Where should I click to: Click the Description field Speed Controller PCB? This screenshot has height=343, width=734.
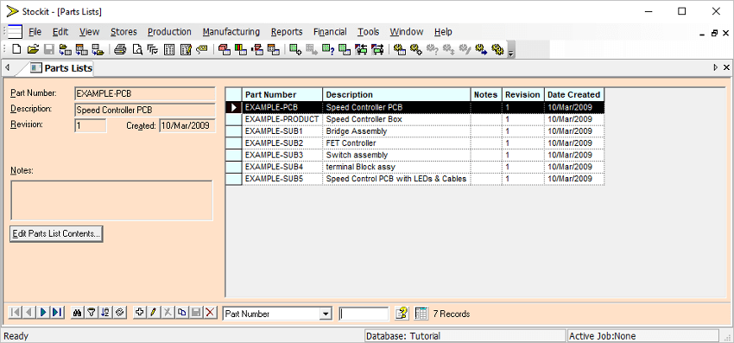[x=145, y=110]
